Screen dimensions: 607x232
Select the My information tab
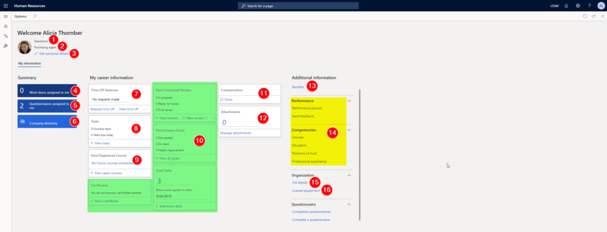tap(30, 63)
